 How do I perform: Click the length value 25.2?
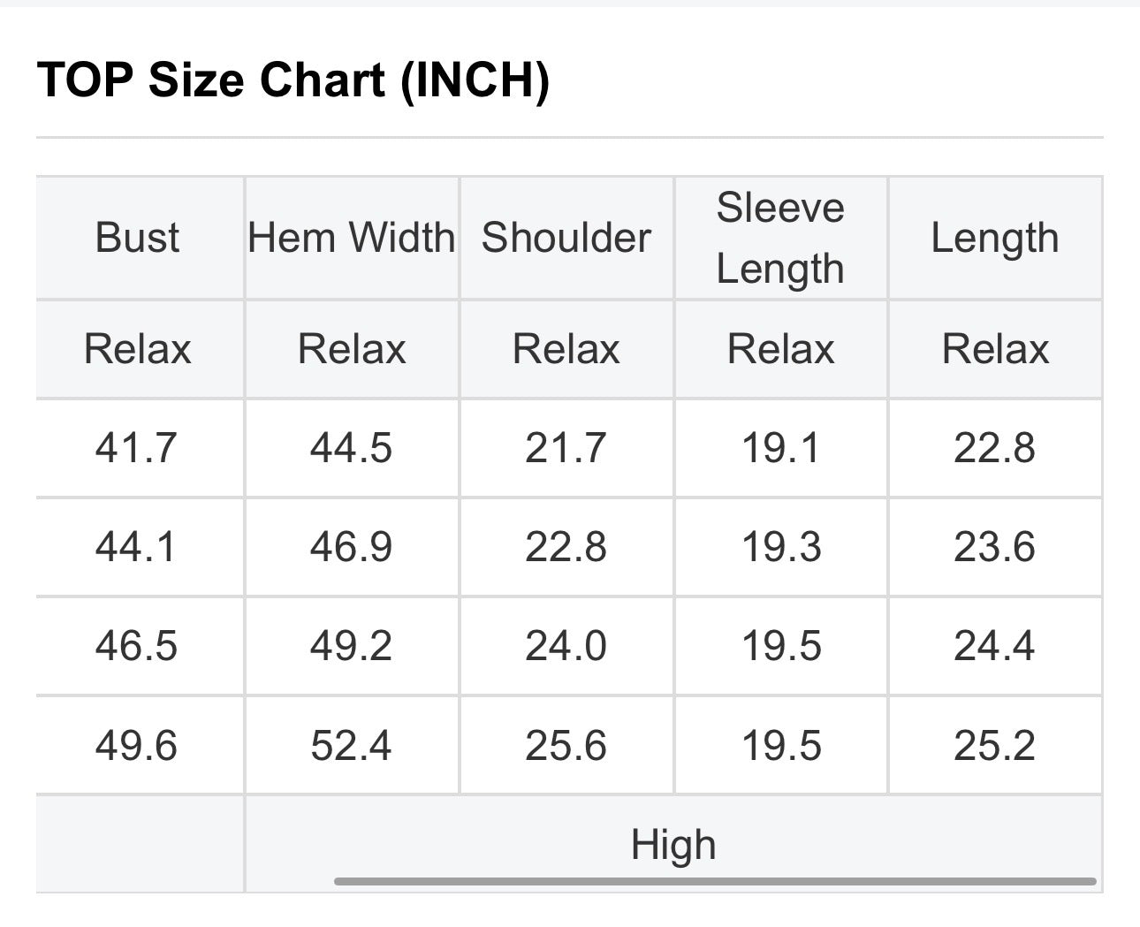[x=995, y=746]
